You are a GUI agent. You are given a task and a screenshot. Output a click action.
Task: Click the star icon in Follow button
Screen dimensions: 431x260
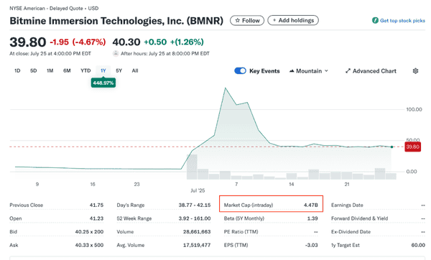coord(238,21)
